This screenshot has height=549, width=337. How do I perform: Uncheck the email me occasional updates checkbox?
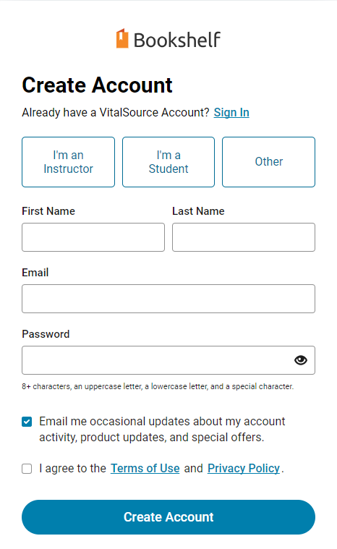pyautogui.click(x=27, y=422)
